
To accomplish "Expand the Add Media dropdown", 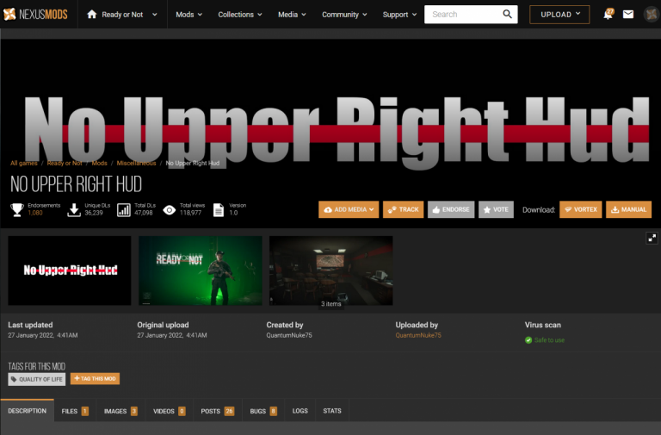I will [349, 209].
